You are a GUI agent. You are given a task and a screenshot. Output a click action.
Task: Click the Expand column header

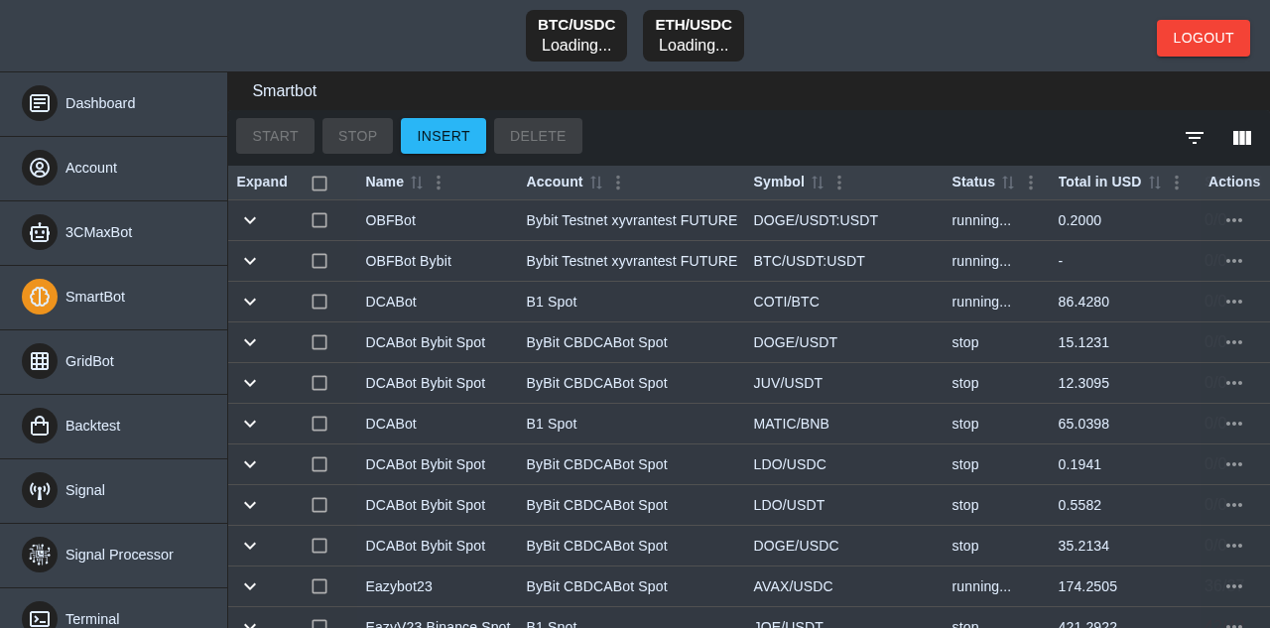pyautogui.click(x=262, y=182)
